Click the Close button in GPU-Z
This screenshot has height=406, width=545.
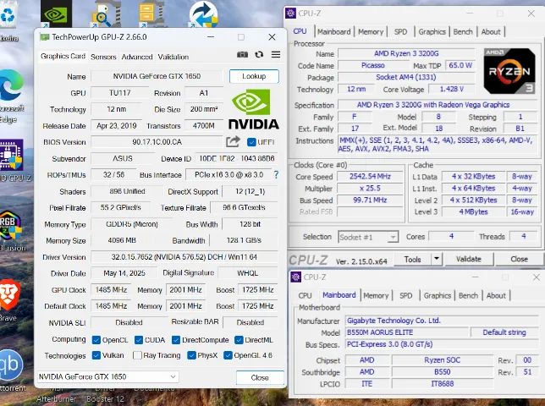[x=260, y=377]
